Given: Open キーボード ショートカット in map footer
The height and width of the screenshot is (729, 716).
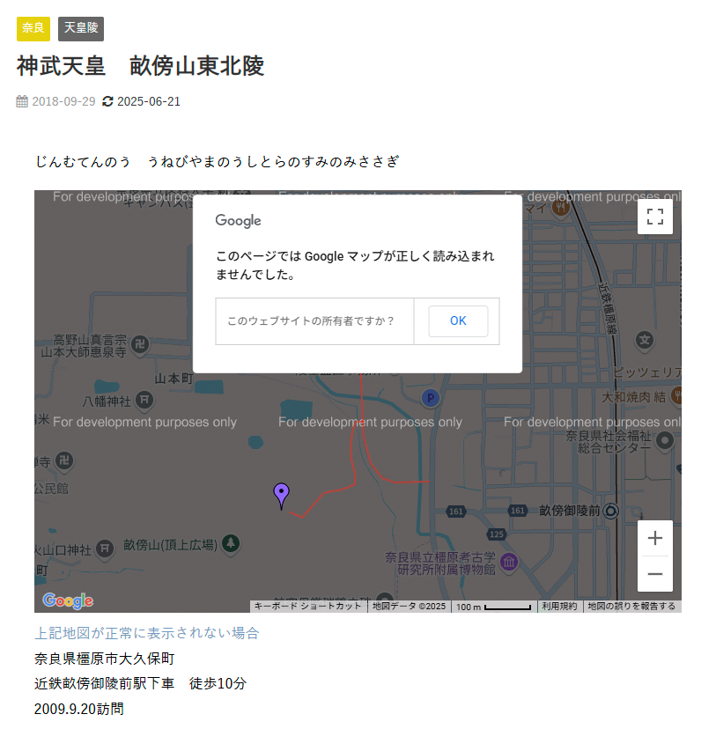Looking at the screenshot, I should pos(307,607).
